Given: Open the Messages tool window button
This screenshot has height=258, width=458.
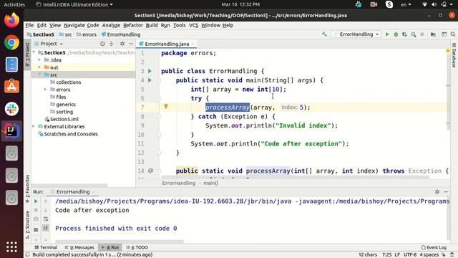Looking at the screenshot, I should (x=79, y=247).
